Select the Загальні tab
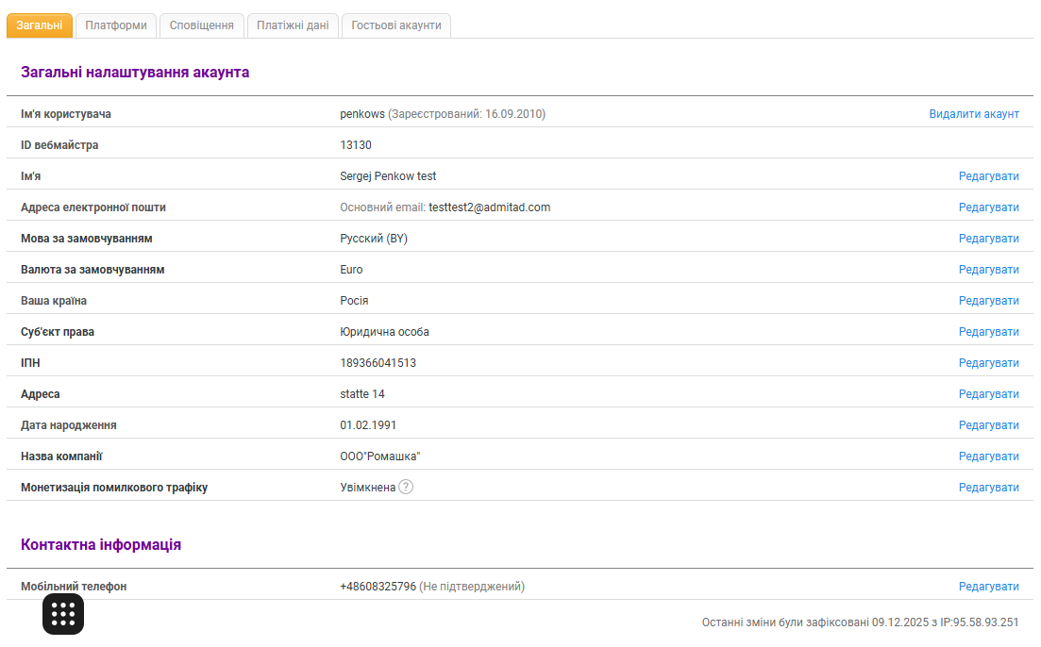This screenshot has width=1041, height=647. pos(40,25)
